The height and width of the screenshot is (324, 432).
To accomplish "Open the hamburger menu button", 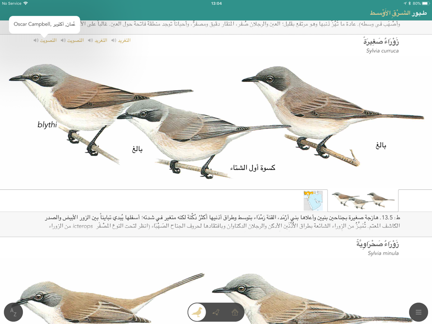I will (419, 312).
